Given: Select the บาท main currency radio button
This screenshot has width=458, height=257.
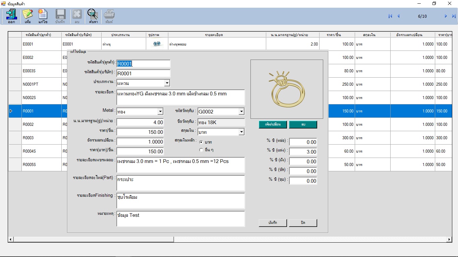Looking at the screenshot, I should tap(201, 142).
